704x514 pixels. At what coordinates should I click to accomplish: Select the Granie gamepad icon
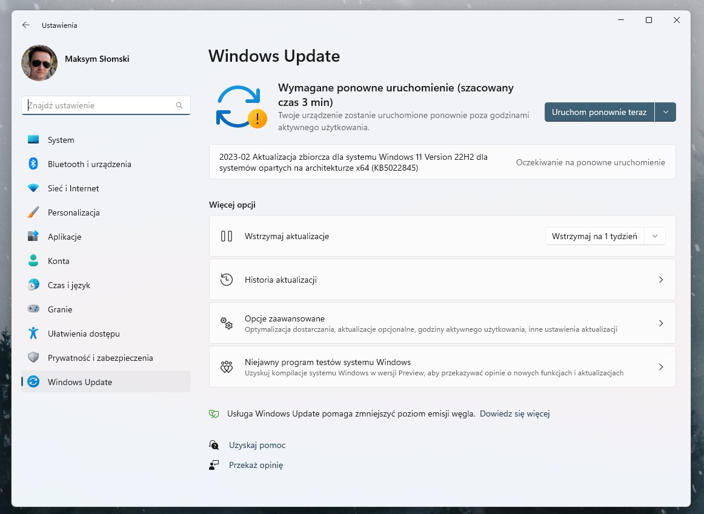[x=35, y=309]
